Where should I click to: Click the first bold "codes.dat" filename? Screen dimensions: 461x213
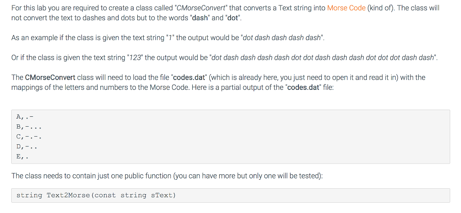191,77
